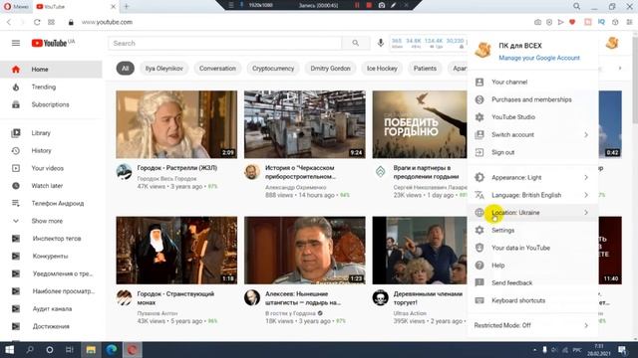Open Конкуренты sidebar entry

(51, 257)
